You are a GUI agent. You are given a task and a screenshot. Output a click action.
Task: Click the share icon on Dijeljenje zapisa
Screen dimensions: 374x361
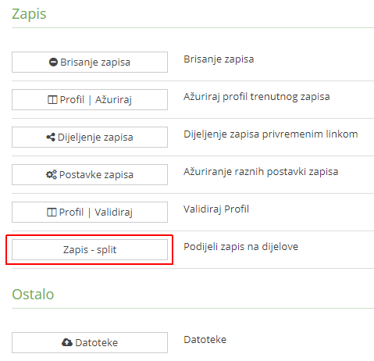click(51, 138)
